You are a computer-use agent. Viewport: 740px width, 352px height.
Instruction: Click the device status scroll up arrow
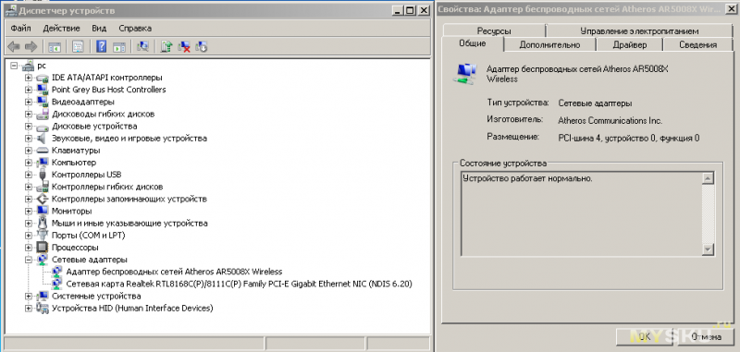click(708, 178)
